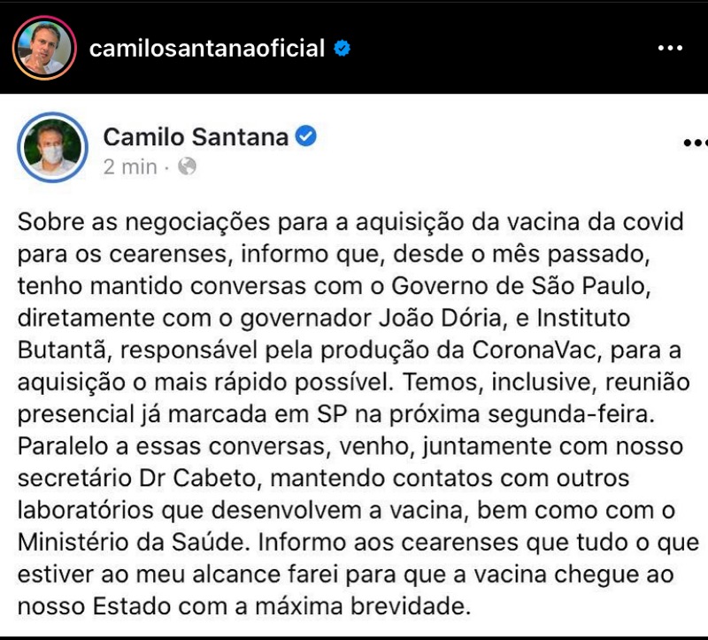
Task: Click "João Dória" in the post text
Action: click(x=440, y=318)
